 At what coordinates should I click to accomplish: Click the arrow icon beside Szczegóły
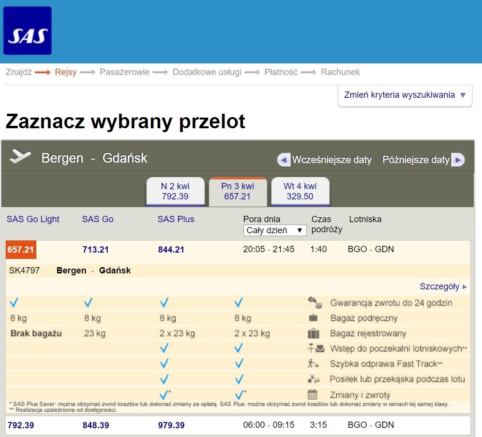465,286
